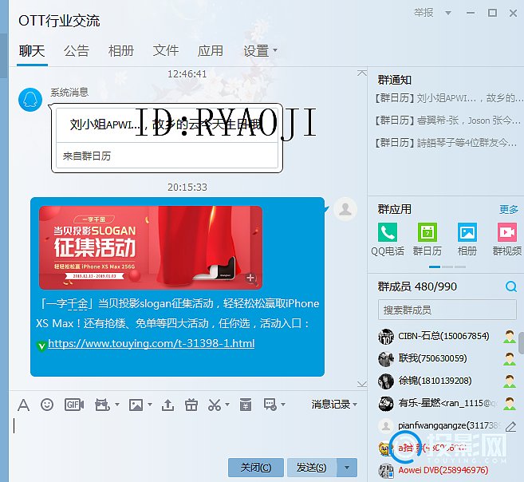Click the green shield link safety icon

[x=41, y=346]
